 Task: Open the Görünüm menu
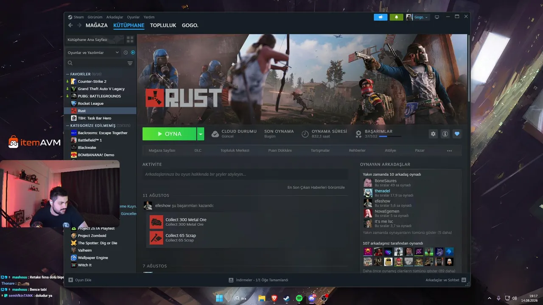coord(95,17)
